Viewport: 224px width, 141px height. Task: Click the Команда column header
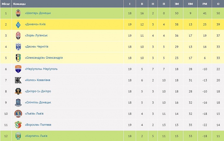point(19,4)
